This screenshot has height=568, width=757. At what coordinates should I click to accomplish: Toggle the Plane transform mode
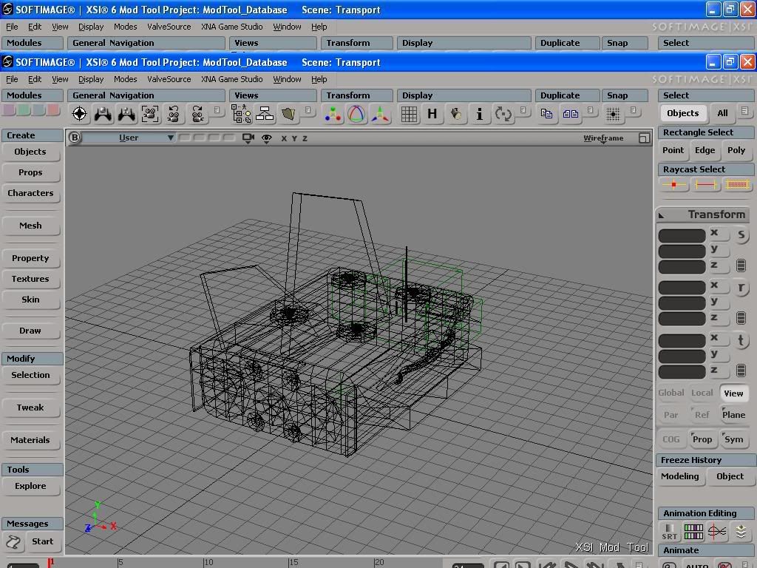tap(733, 414)
